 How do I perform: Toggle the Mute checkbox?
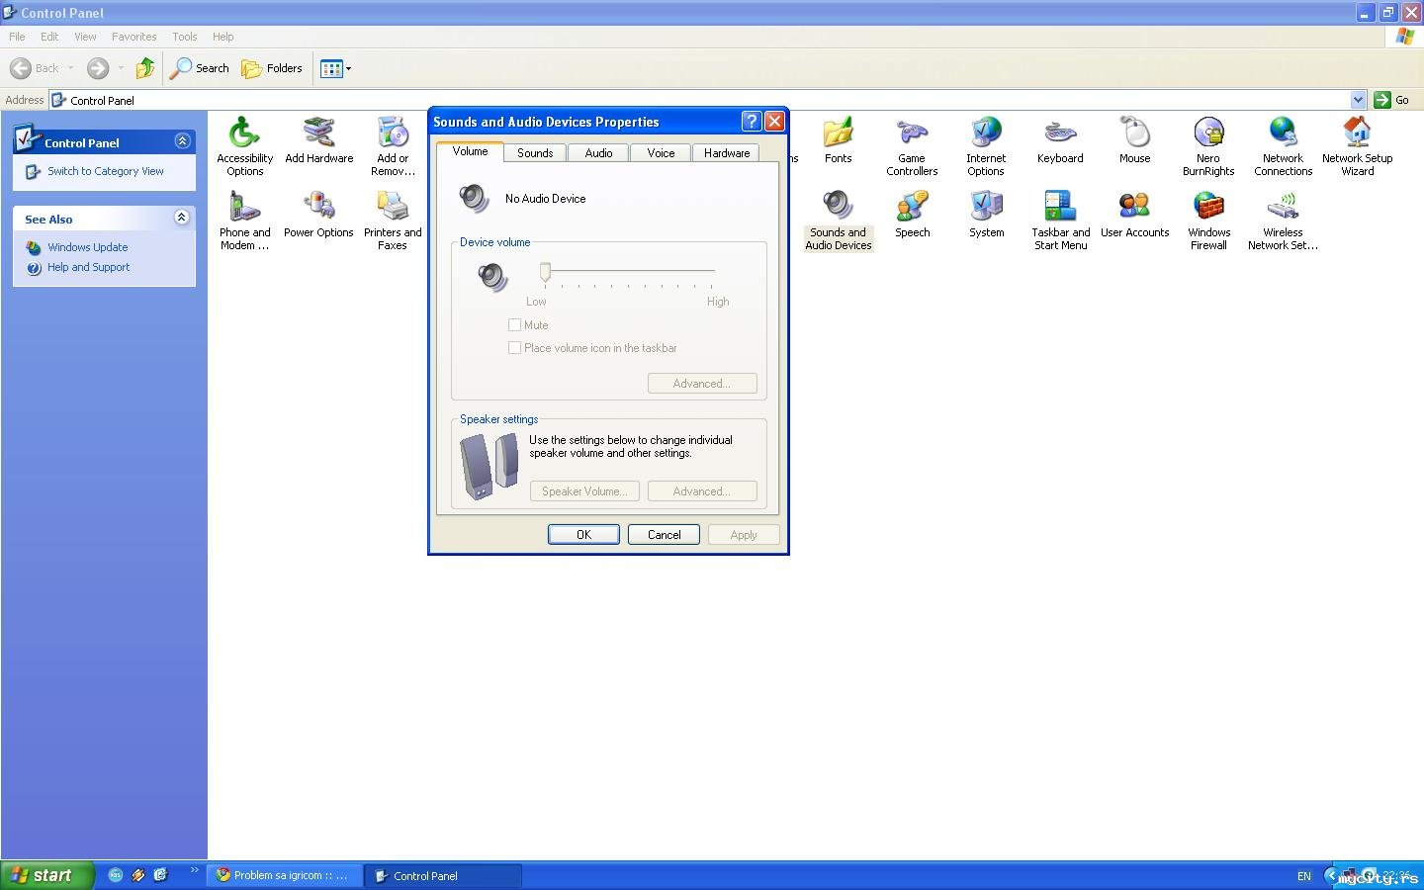point(514,325)
